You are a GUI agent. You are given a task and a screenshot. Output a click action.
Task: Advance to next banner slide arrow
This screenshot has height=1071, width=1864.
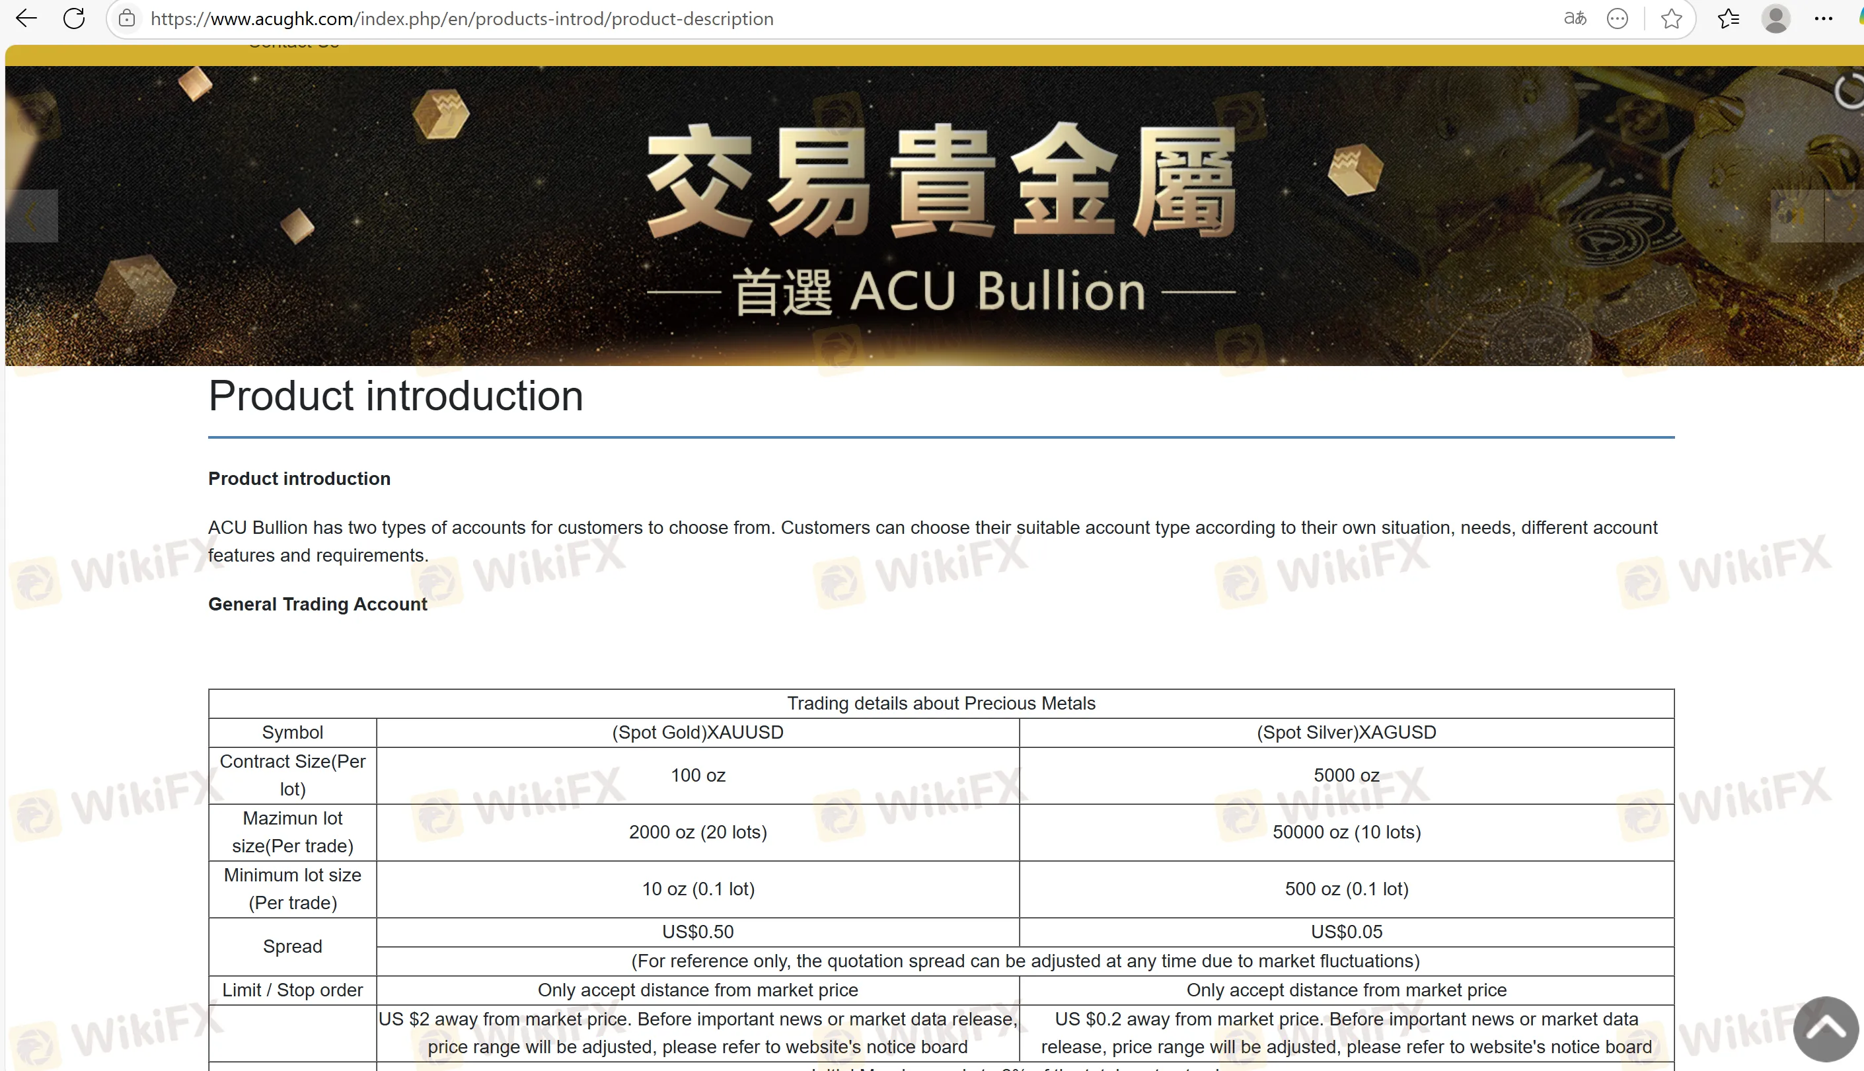pos(1851,216)
